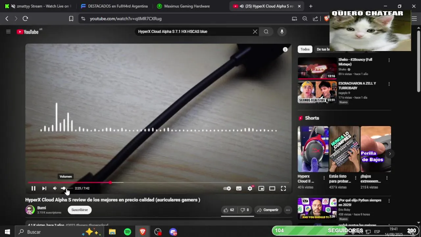Adjust the volume slider handle

[63, 188]
